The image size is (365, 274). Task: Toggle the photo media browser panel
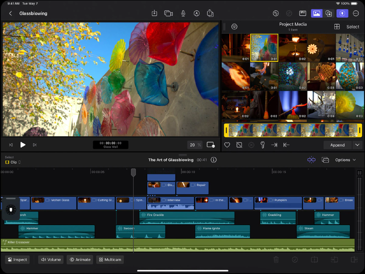coord(316,13)
